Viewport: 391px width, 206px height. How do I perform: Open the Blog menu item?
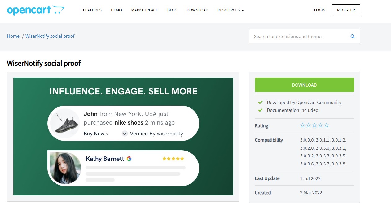coord(172,10)
